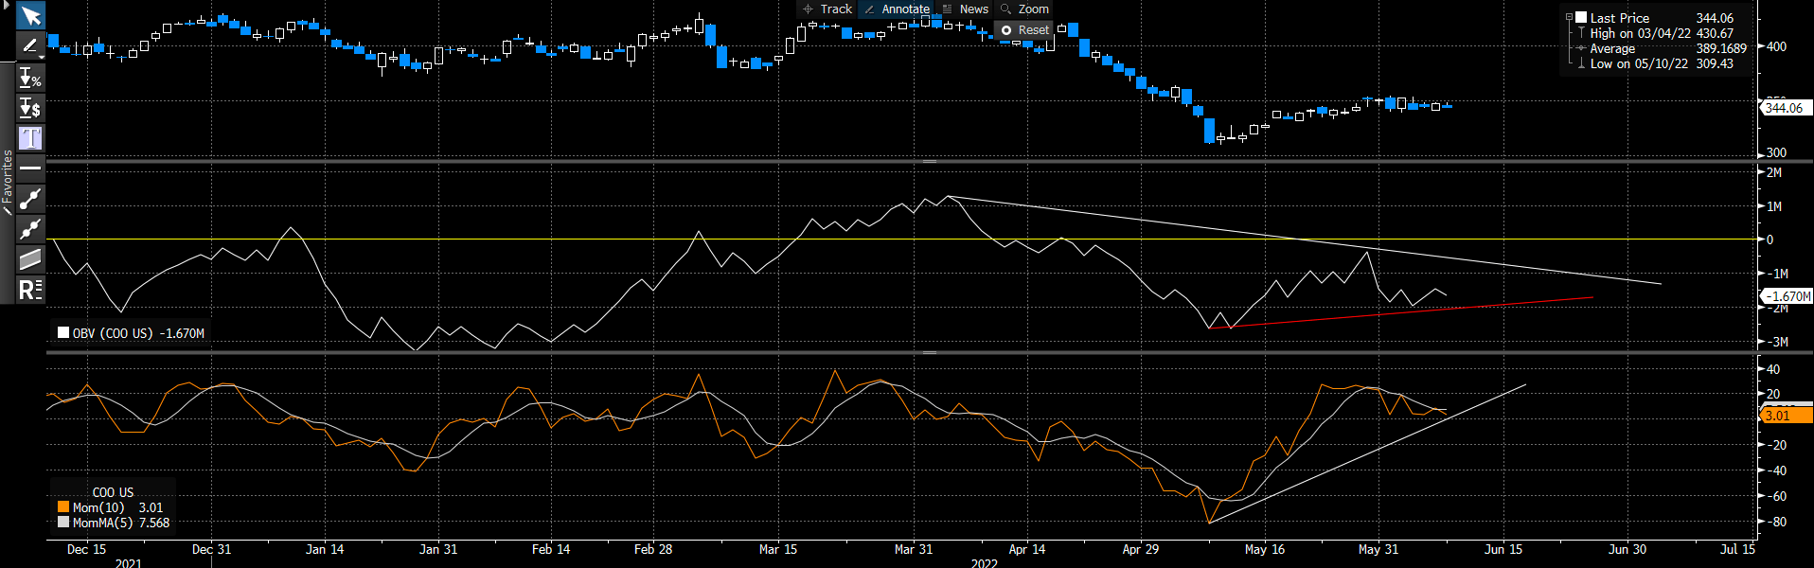
Task: Click the 'Last Price' legend label
Action: tap(1620, 18)
